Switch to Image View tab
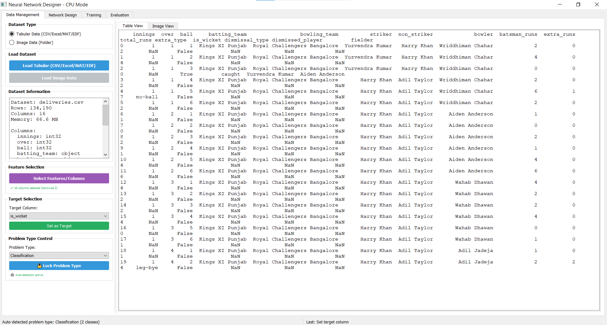Image resolution: width=607 pixels, height=325 pixels. (163, 26)
